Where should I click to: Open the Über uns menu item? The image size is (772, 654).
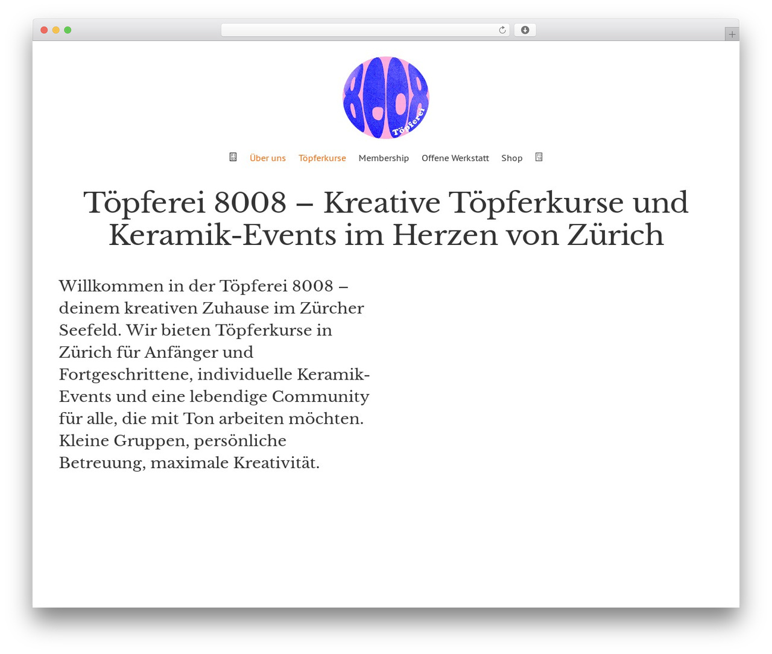click(x=268, y=158)
